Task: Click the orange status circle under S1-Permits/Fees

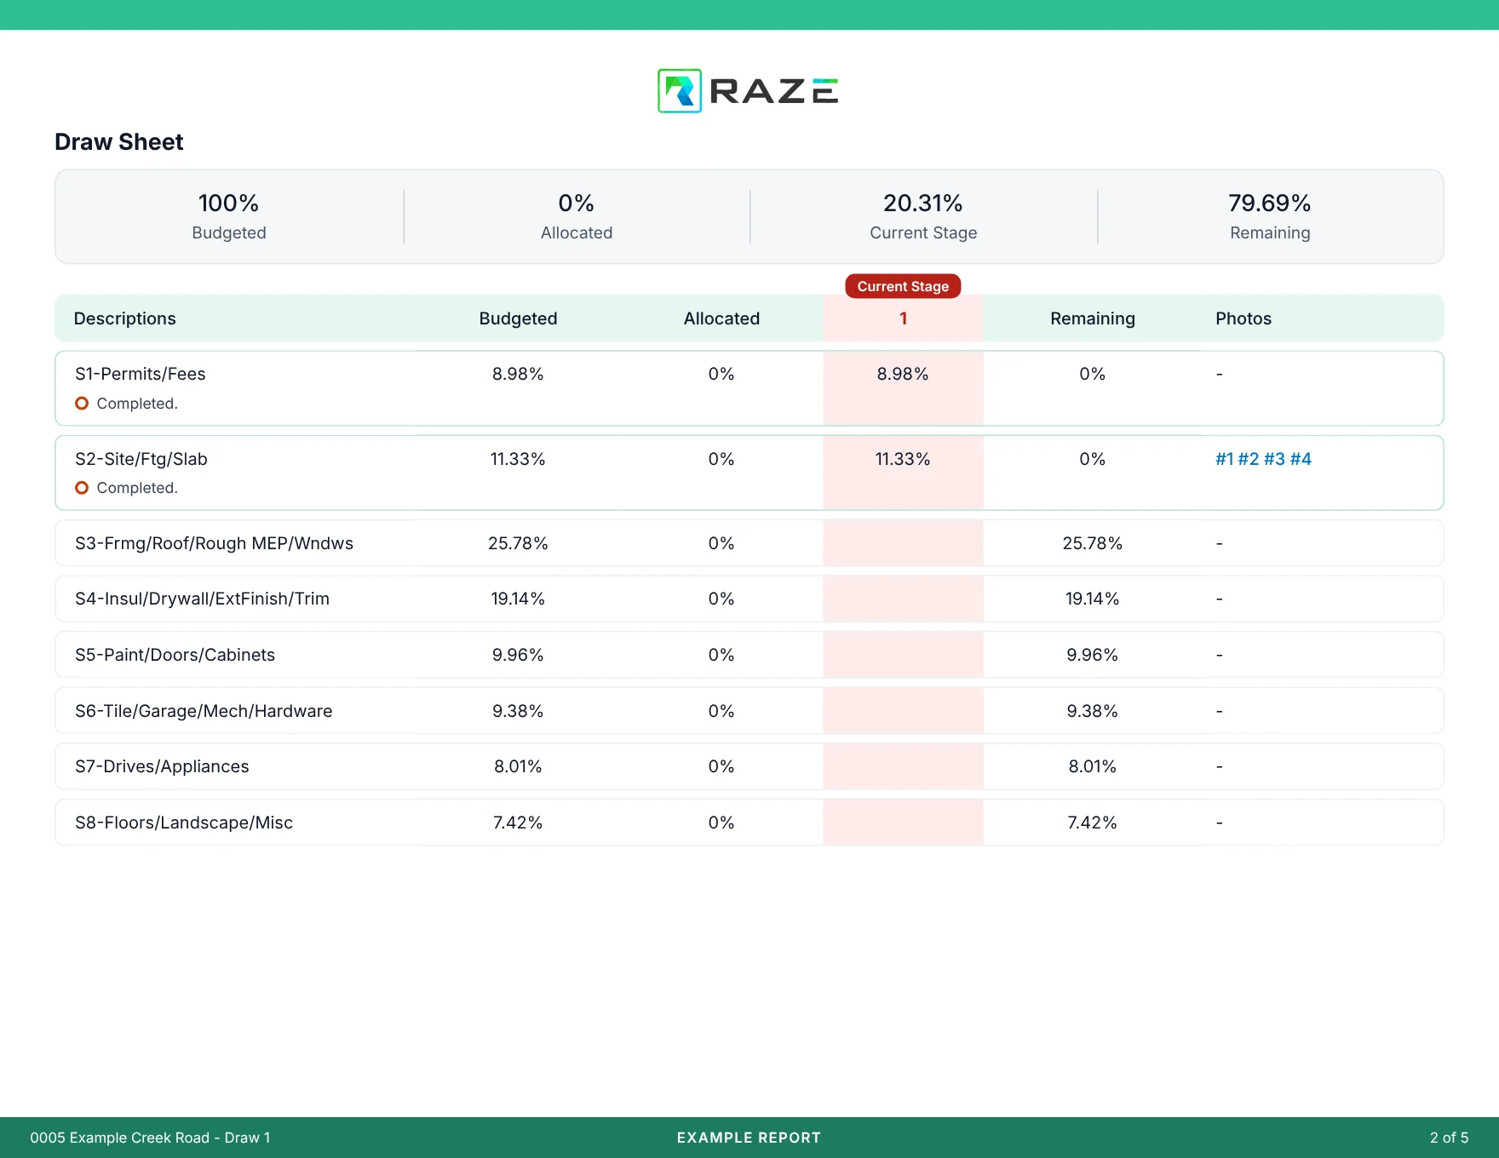Action: (x=82, y=404)
